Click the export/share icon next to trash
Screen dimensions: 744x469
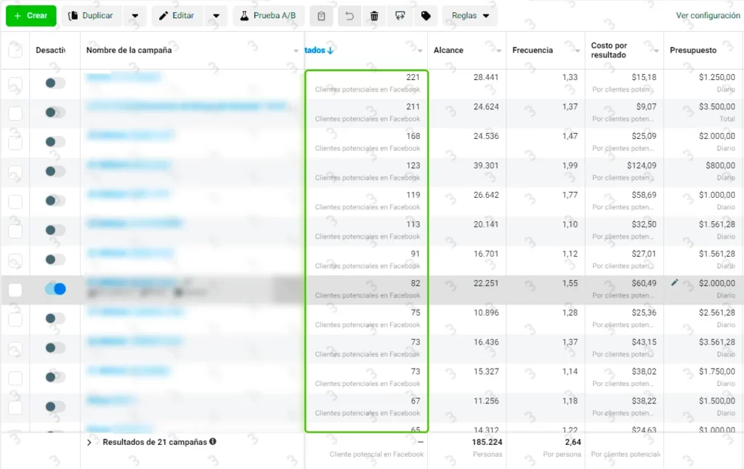(x=400, y=15)
